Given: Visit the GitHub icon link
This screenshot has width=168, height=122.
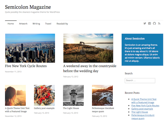Looking at the screenshot, I should [x=154, y=24].
